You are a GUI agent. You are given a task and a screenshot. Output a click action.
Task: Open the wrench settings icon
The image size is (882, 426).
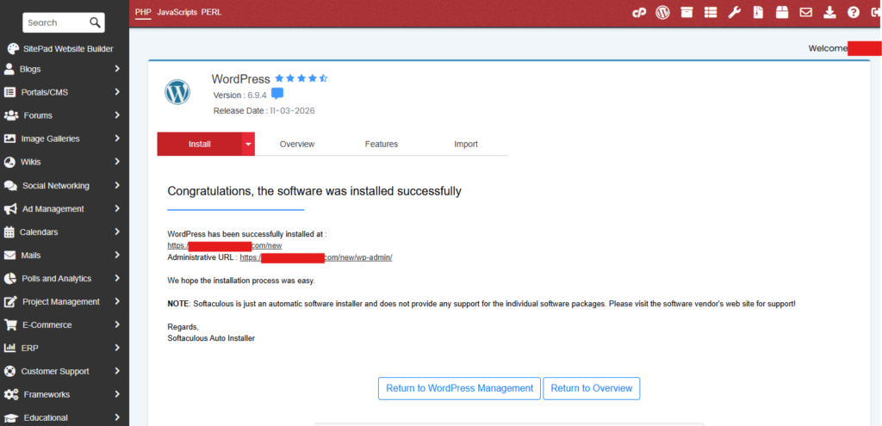[x=735, y=12]
